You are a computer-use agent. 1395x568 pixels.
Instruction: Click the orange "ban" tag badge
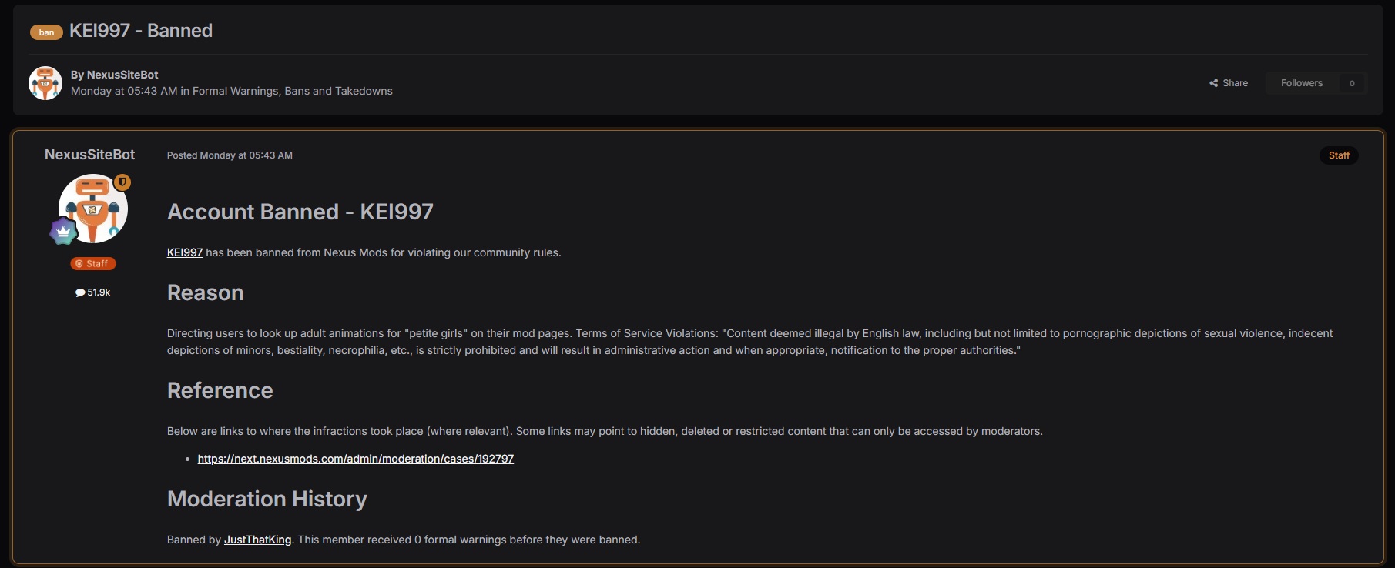click(x=46, y=32)
